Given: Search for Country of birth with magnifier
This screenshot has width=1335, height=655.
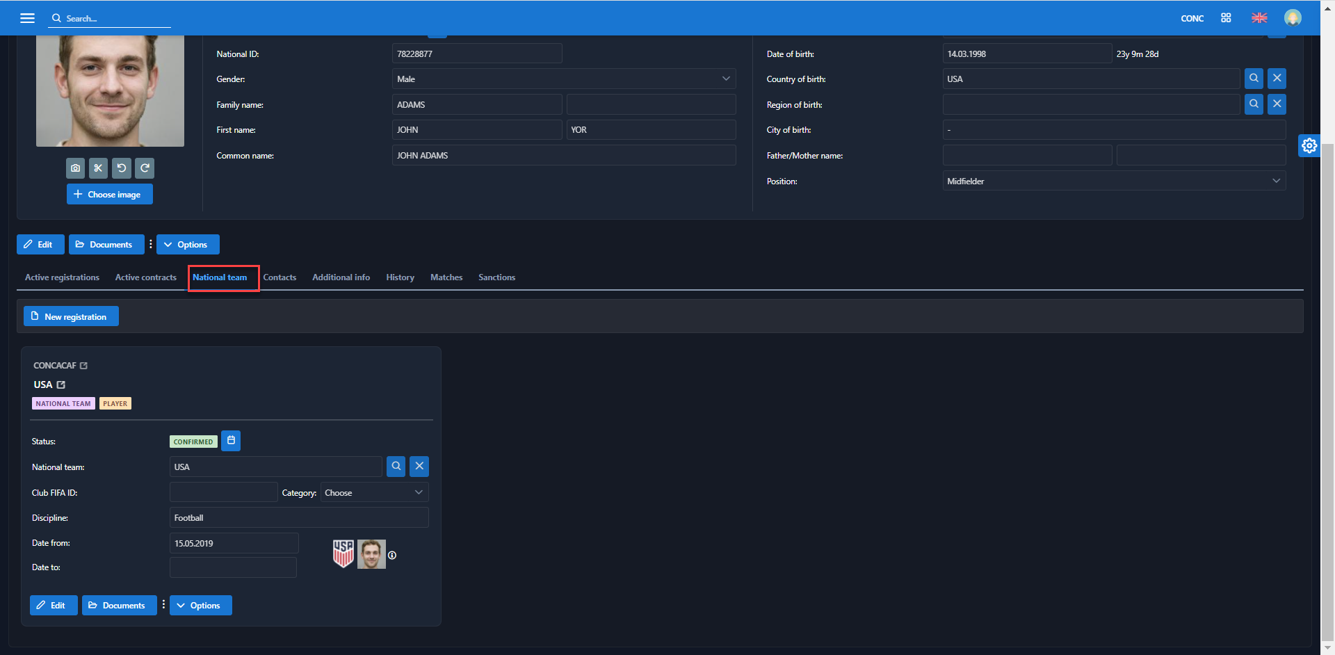Looking at the screenshot, I should pyautogui.click(x=1254, y=79).
